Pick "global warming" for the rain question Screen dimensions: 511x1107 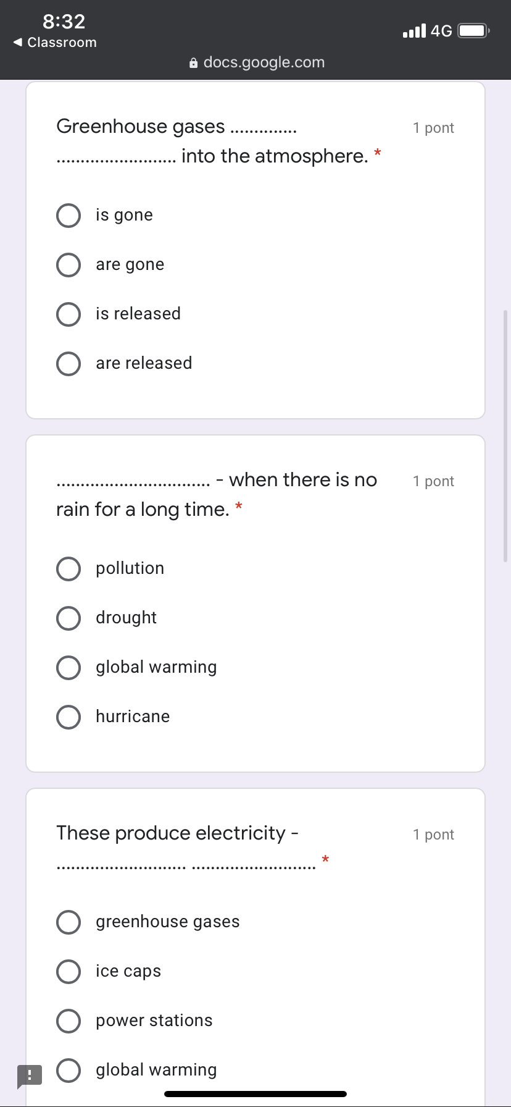click(x=69, y=668)
